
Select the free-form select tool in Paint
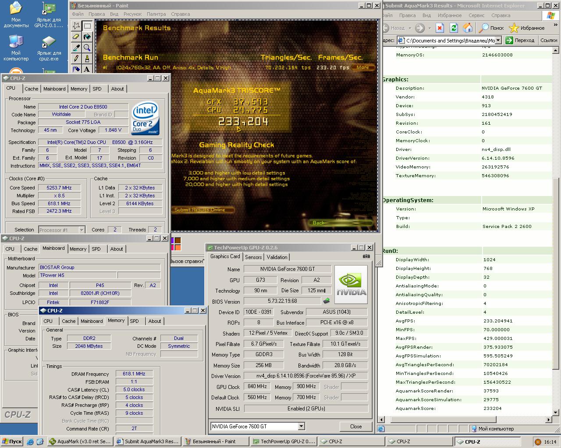pyautogui.click(x=76, y=26)
